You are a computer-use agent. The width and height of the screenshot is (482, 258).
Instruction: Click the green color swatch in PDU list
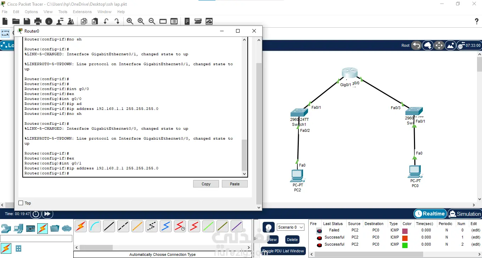coord(405,245)
